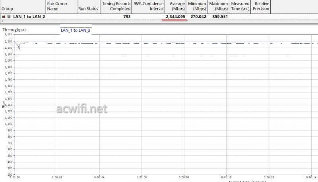Image resolution: width=318 pixels, height=182 pixels.
Task: Click the 95% Confidence Interval header
Action: (148, 6)
